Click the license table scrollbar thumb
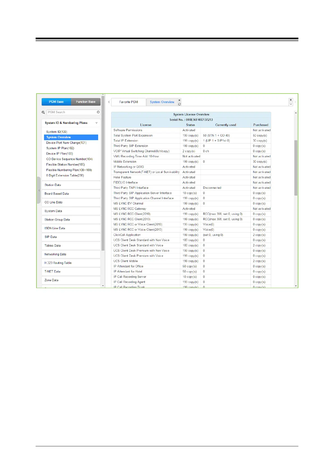334x473 pixels. tap(296, 168)
